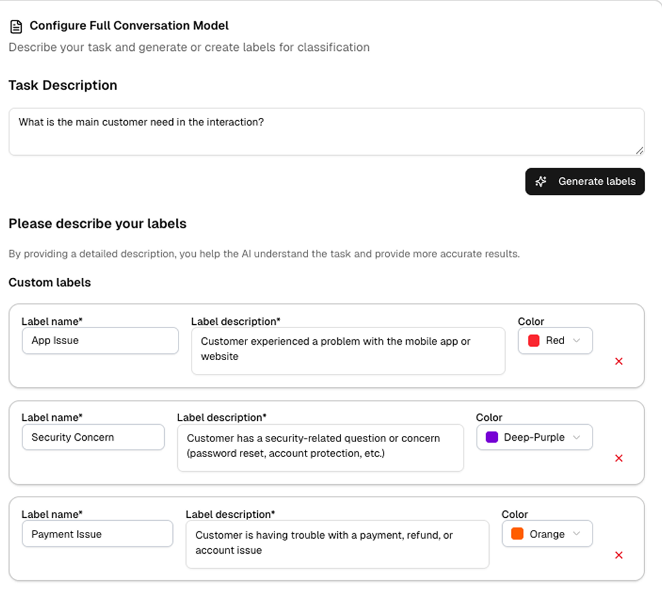Click the Payment Issue label name field
Viewport: 662px width, 589px height.
[x=97, y=534]
